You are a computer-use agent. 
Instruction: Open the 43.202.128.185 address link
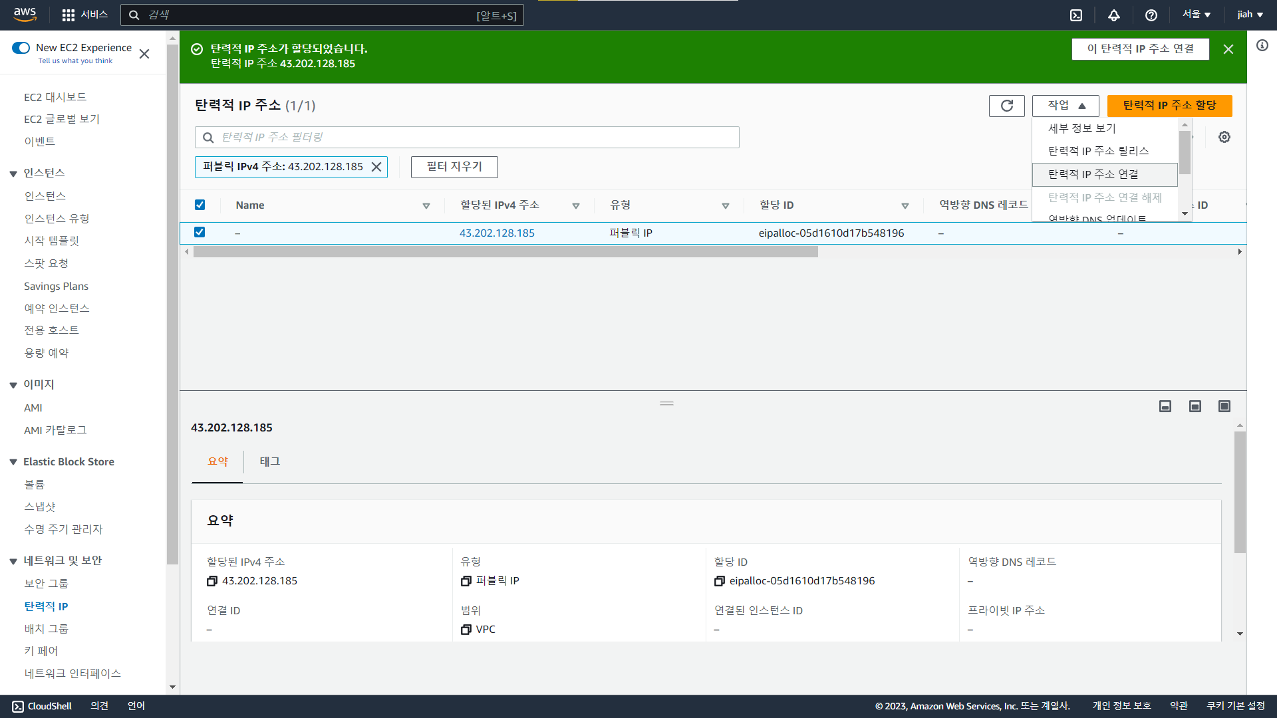(x=497, y=233)
